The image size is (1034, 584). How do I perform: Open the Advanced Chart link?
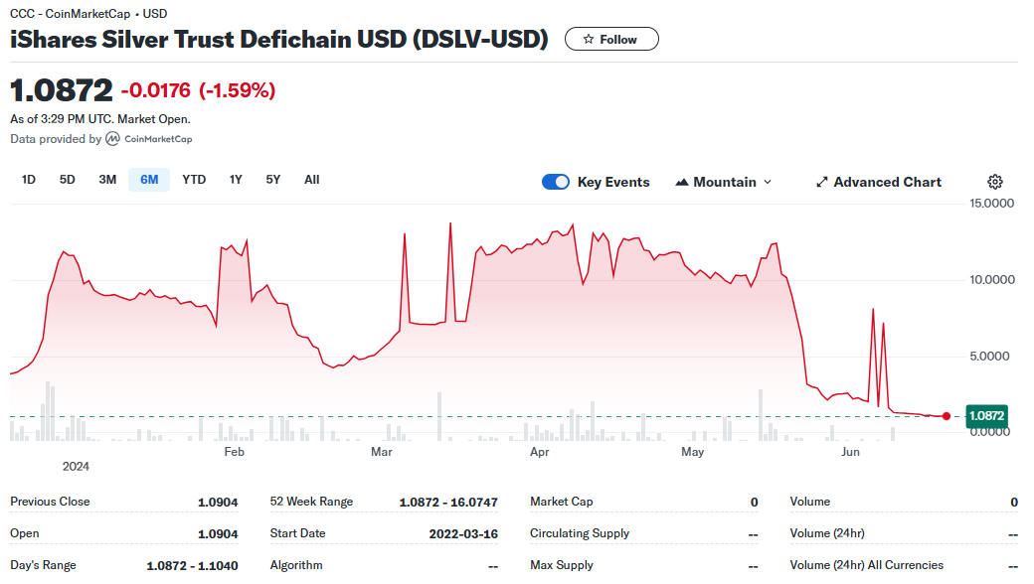click(x=887, y=182)
